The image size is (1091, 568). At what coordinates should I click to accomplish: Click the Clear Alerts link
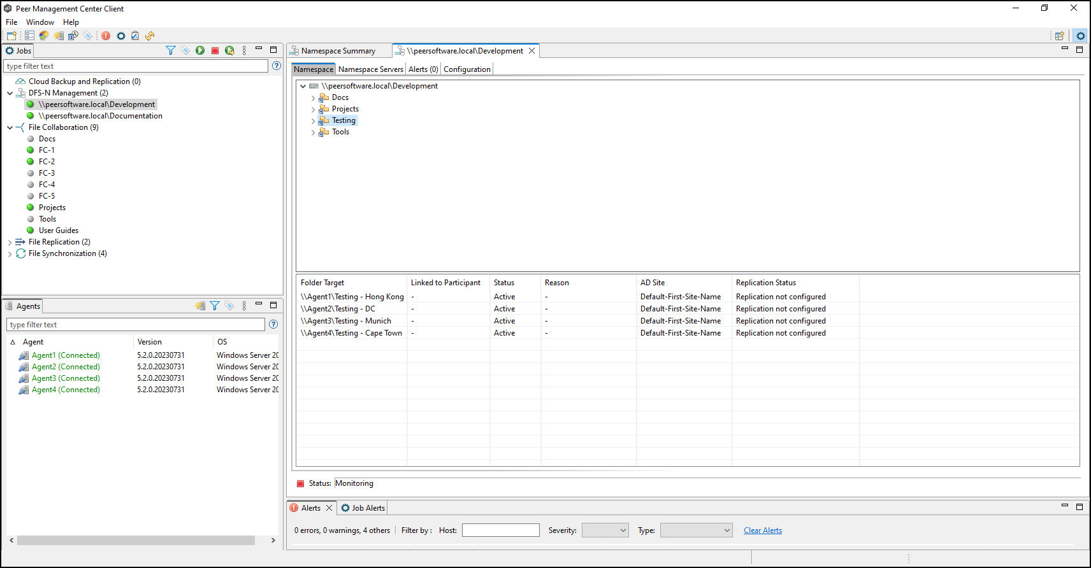tap(762, 530)
